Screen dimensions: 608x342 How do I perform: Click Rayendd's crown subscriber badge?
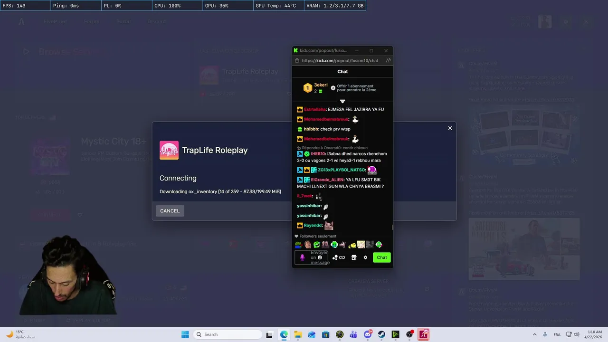pos(300,225)
